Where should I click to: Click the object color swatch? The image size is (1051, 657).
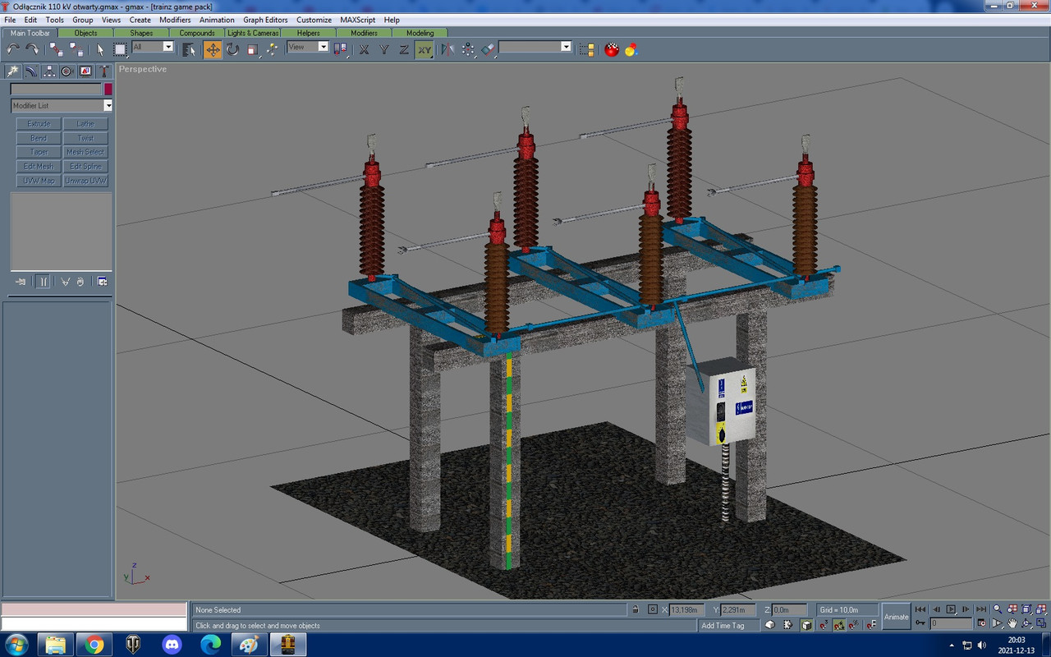coord(108,89)
